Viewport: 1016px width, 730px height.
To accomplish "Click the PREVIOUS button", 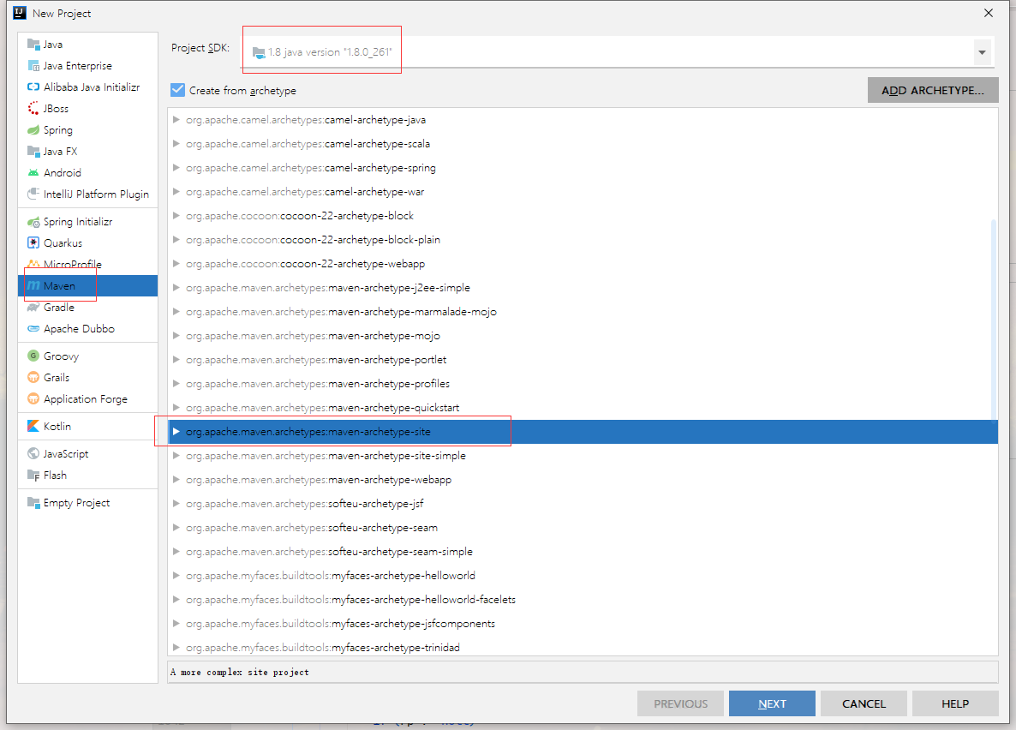I will coord(680,703).
